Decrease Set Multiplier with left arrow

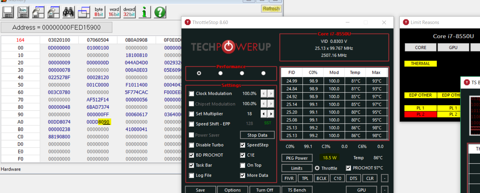[264, 114]
